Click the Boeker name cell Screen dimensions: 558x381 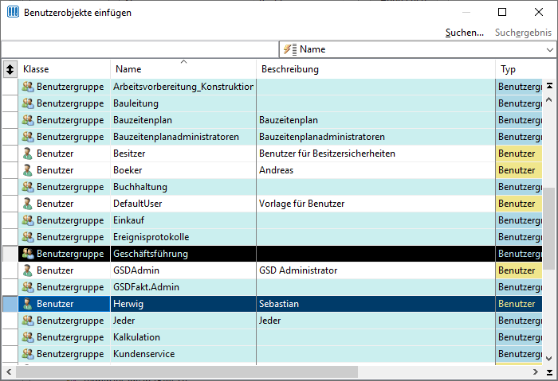[183, 170]
